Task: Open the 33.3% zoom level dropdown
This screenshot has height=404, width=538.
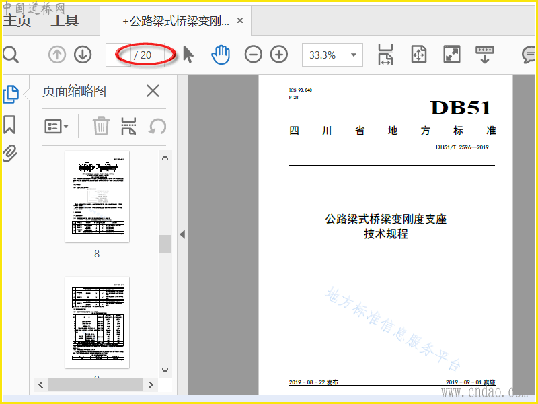Action: click(332, 55)
